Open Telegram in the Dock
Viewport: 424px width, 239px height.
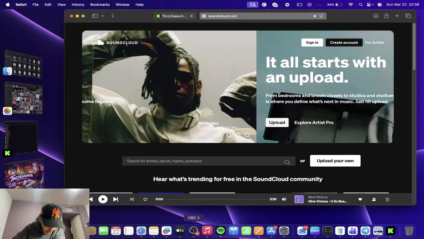(x=365, y=230)
